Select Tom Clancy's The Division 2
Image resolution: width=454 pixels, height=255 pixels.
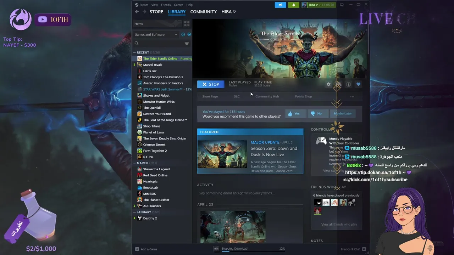pos(163,77)
